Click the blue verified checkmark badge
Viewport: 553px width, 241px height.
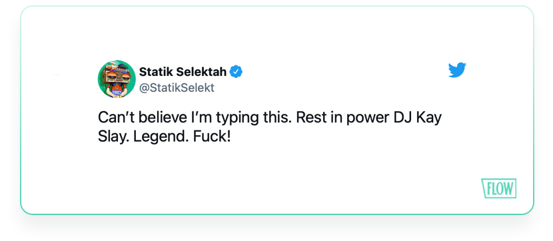[x=236, y=72]
